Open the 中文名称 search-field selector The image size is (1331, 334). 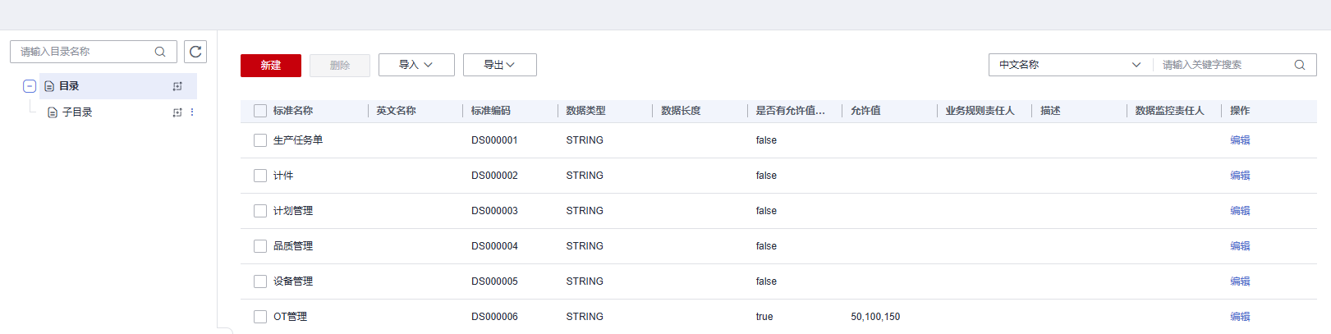click(x=1070, y=65)
